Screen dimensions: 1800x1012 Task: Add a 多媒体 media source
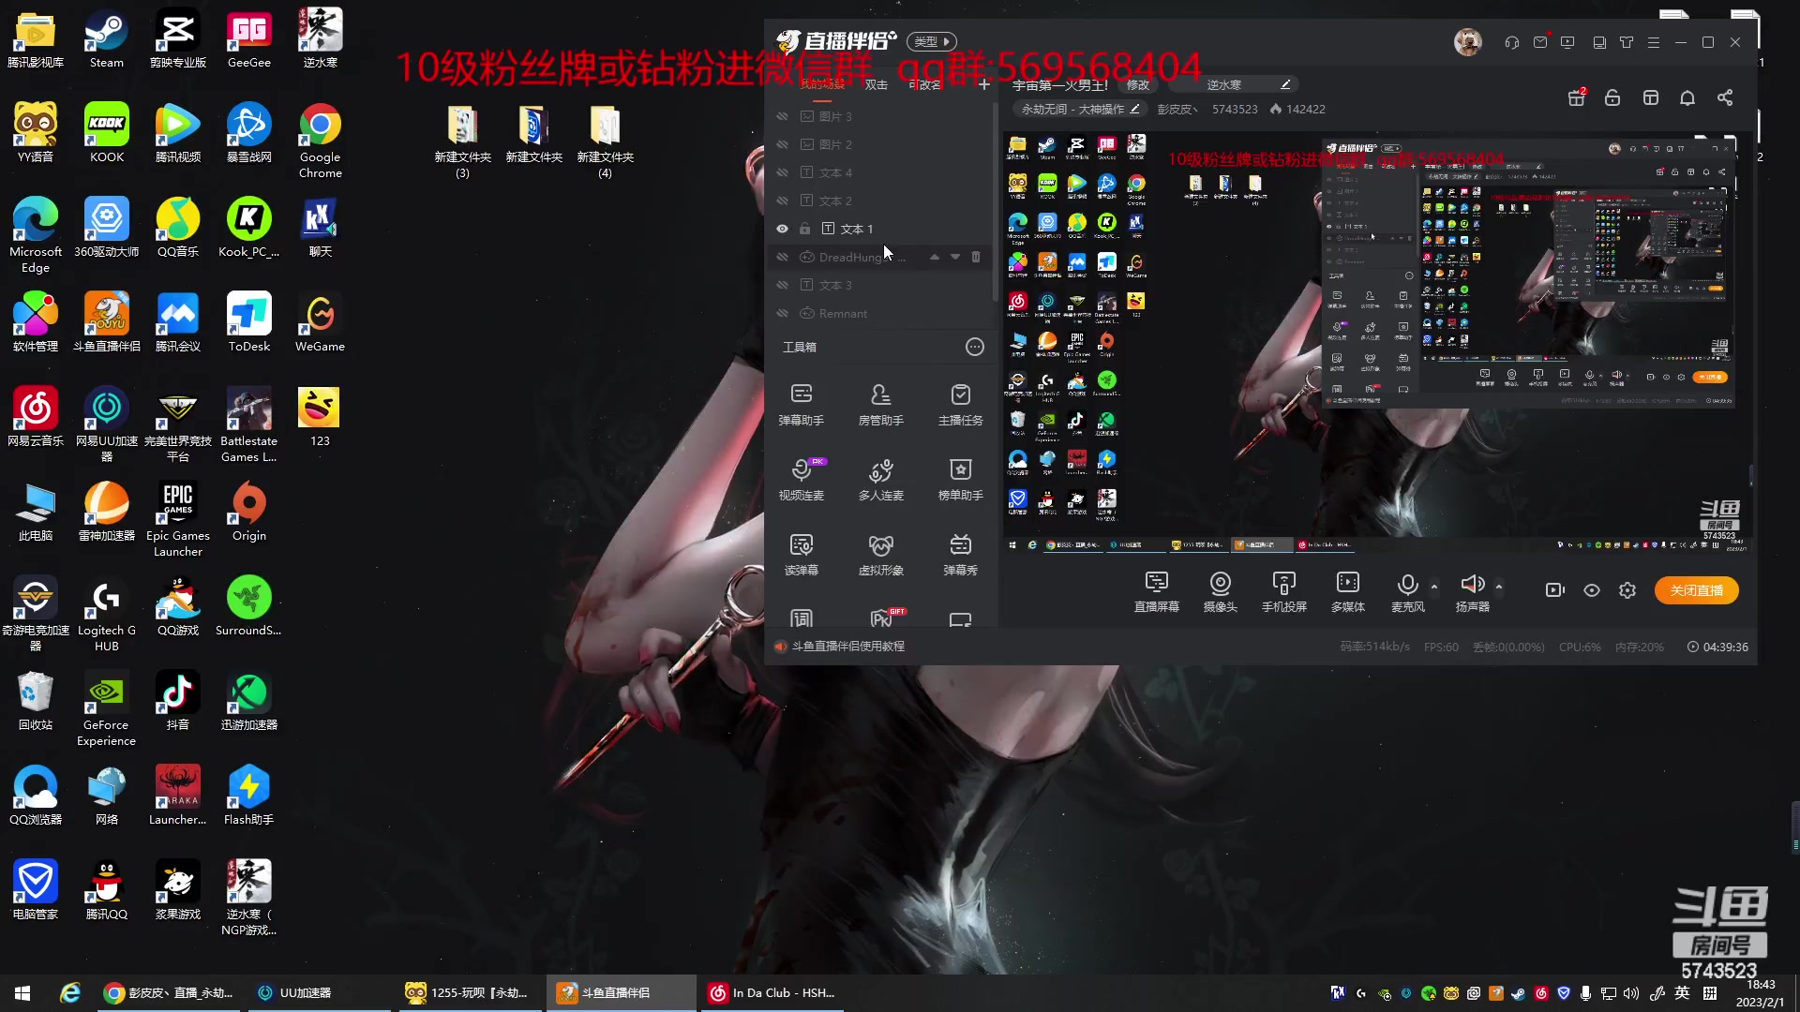coord(1347,592)
